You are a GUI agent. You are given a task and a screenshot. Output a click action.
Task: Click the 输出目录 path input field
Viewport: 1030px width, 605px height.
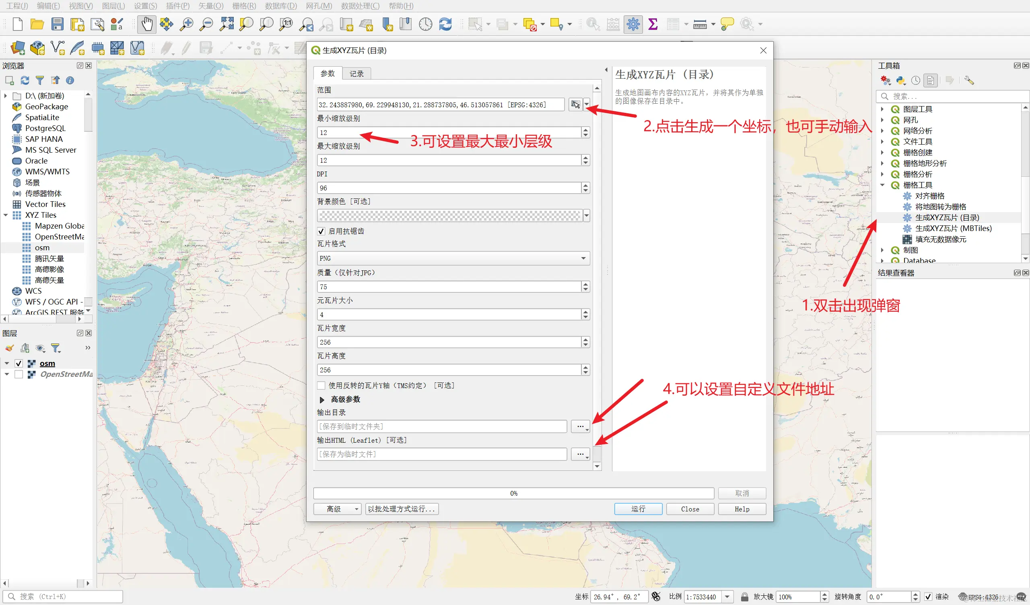point(441,426)
